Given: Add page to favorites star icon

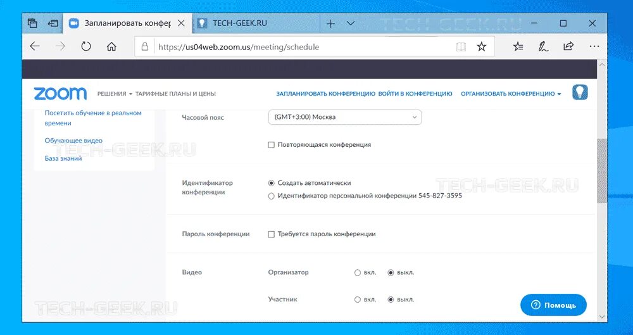Looking at the screenshot, I should coord(481,47).
